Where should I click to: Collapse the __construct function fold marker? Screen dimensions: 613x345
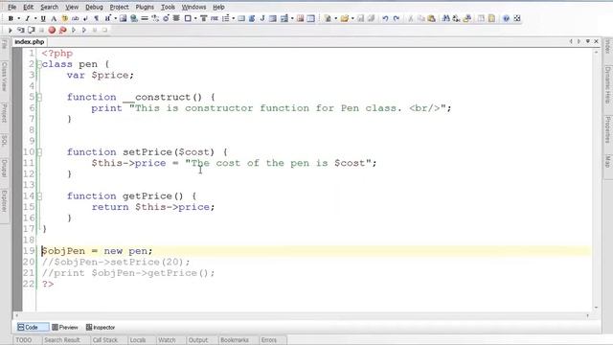[x=39, y=97]
